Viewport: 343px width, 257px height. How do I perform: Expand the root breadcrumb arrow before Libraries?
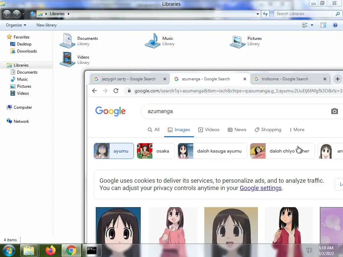[46, 14]
